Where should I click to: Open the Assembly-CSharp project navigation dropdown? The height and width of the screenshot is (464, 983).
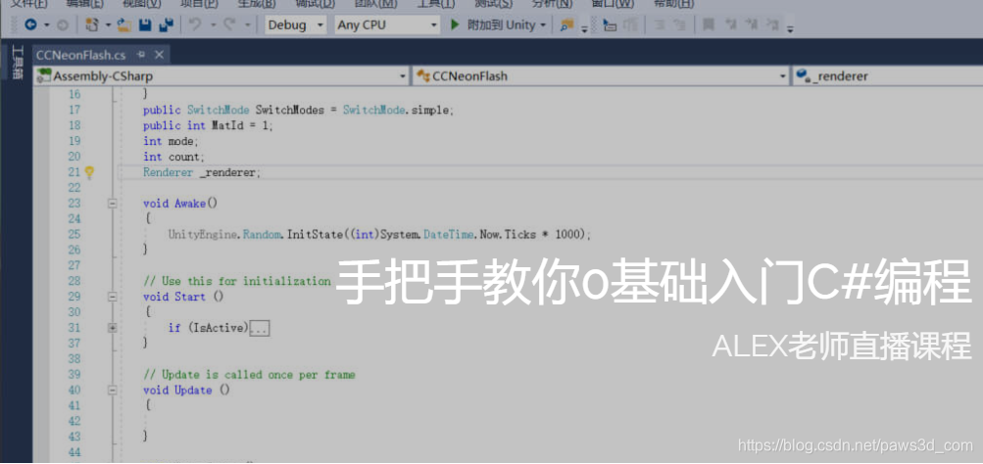(x=221, y=76)
